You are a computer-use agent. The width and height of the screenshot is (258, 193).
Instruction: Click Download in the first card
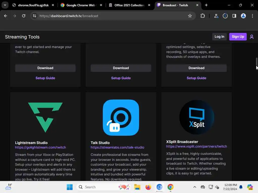pos(45,68)
